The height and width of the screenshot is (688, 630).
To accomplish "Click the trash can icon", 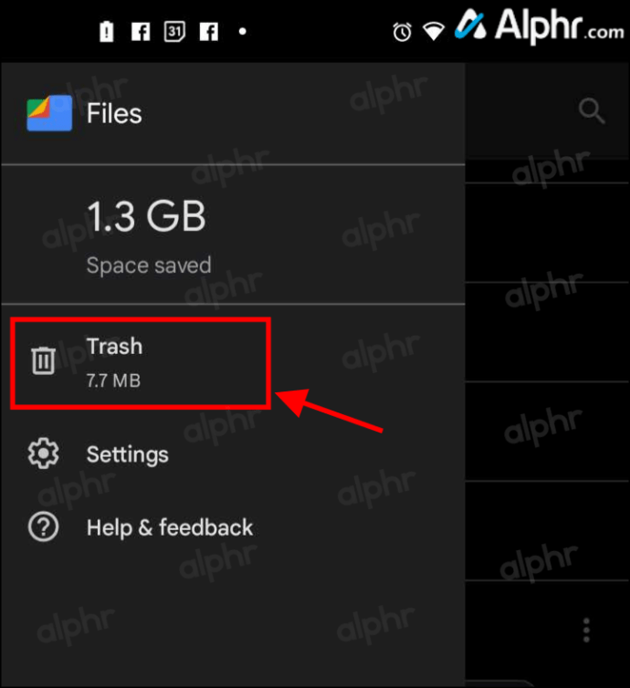I will pos(43,360).
